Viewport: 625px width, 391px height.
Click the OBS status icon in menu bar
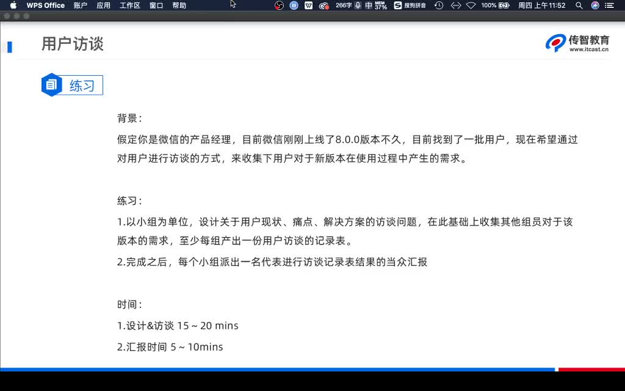coord(279,5)
